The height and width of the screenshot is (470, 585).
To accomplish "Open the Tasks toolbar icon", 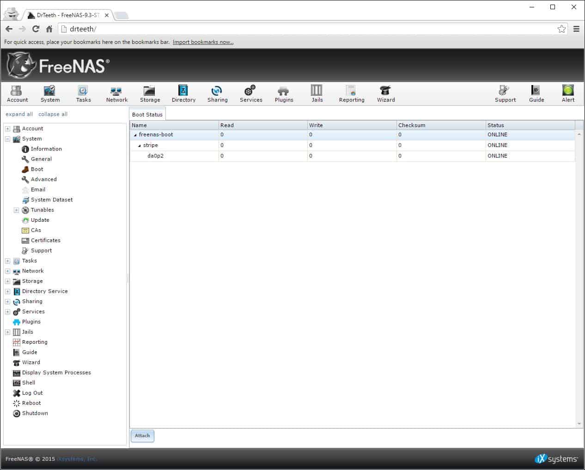I will click(83, 94).
